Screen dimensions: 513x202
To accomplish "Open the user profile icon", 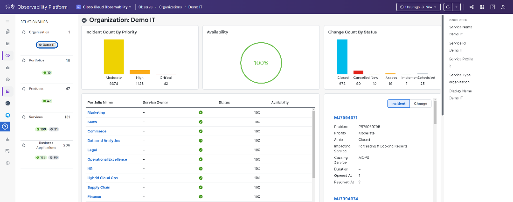I will point(503,7).
